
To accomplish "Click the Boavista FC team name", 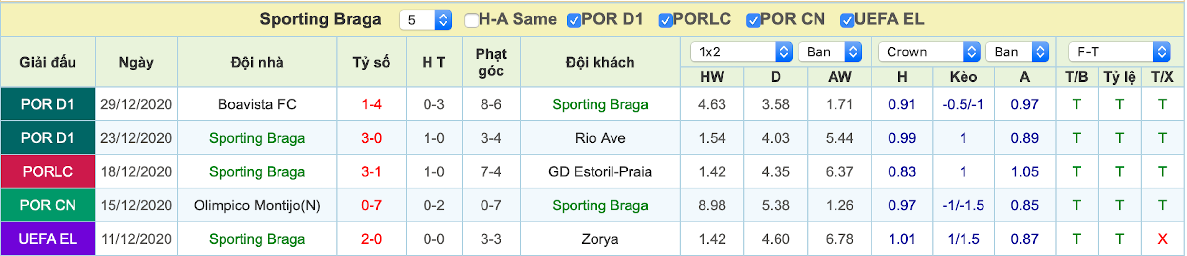I will (257, 104).
